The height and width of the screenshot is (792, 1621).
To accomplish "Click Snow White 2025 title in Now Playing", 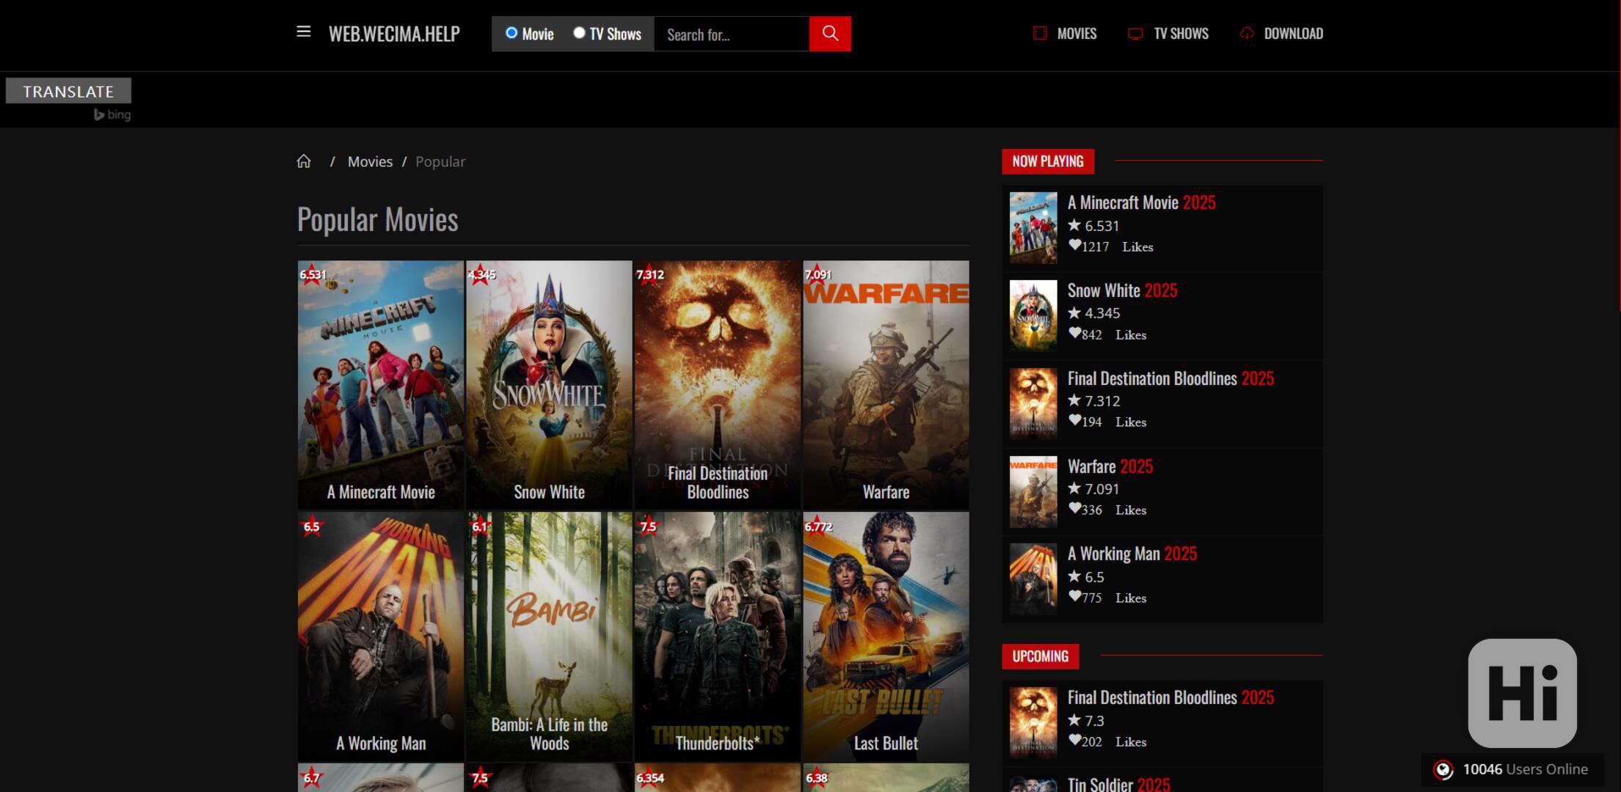I will [1122, 290].
